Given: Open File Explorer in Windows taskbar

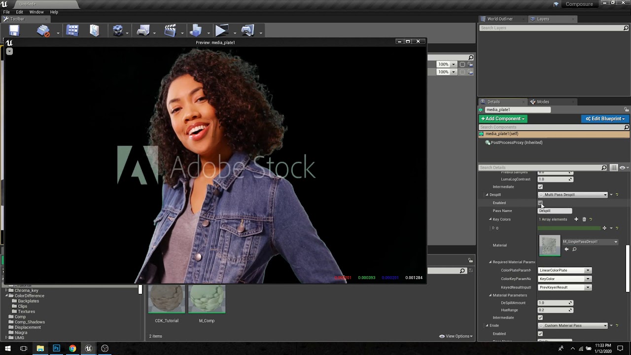Looking at the screenshot, I should (x=40, y=349).
